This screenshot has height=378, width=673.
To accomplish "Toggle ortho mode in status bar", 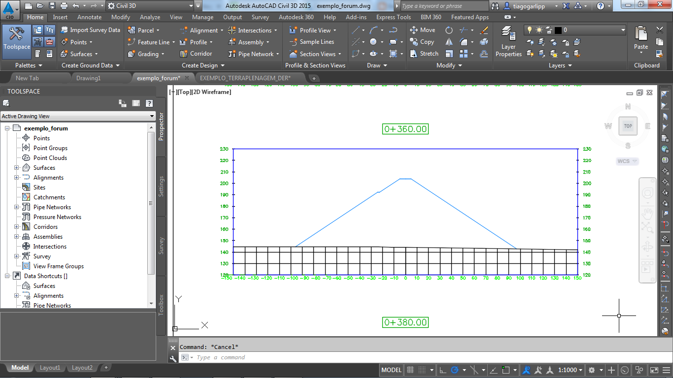I will click(443, 370).
